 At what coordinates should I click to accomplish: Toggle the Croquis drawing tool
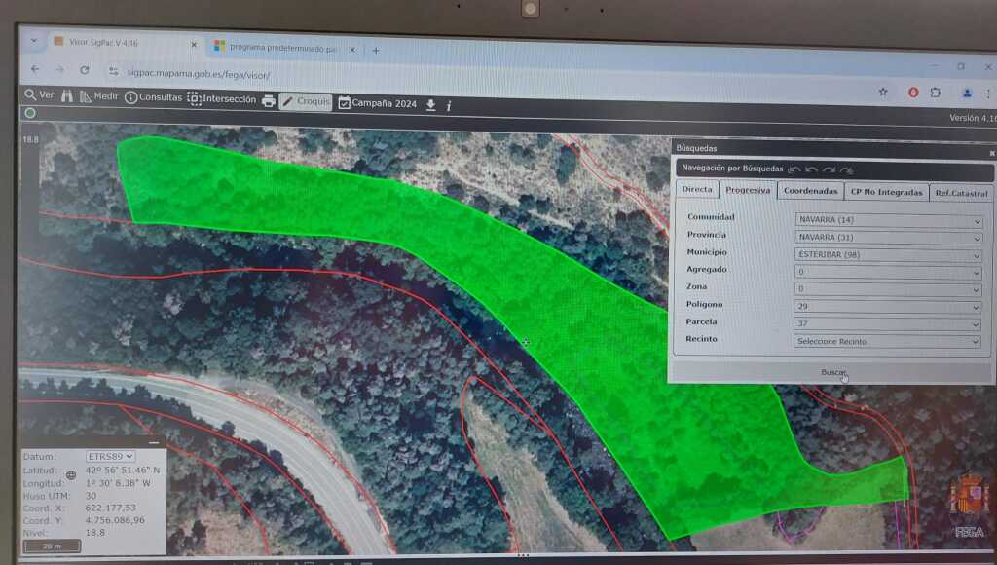(x=306, y=101)
